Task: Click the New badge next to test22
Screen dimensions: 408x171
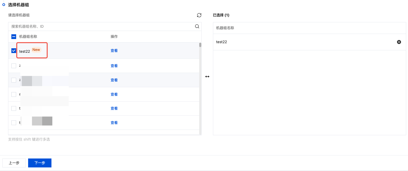Action: coord(36,50)
